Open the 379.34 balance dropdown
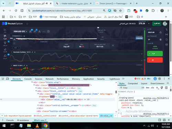172x129 pixels. tap(144, 24)
